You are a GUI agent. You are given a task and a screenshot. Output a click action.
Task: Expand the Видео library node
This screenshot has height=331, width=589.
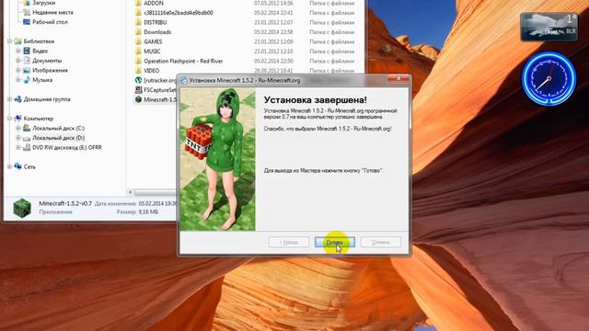18,51
